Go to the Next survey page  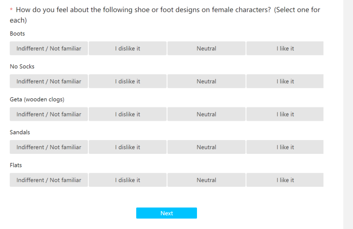[x=167, y=213]
